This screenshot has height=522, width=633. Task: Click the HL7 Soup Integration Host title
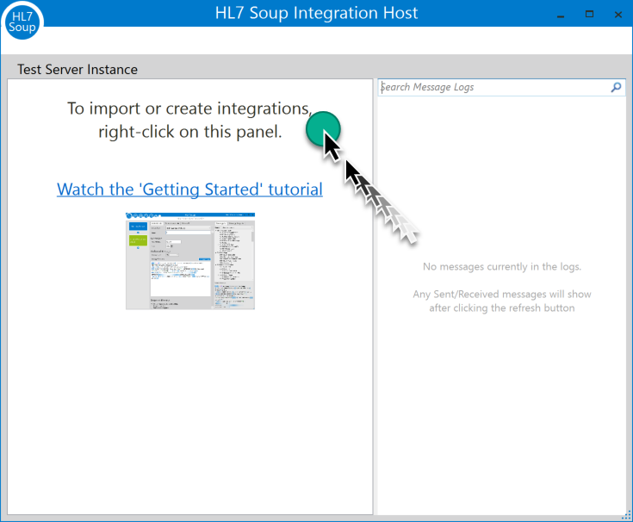click(x=316, y=13)
